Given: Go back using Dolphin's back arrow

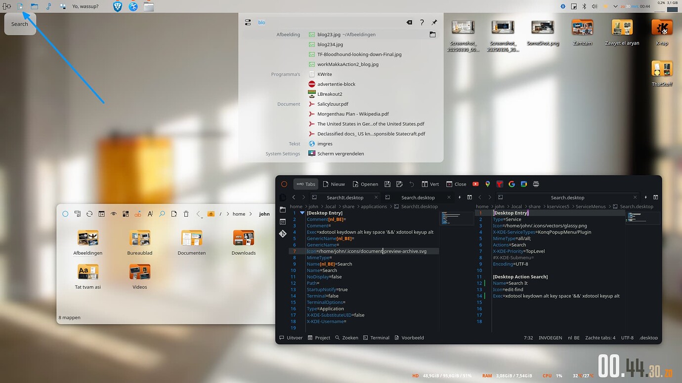Looking at the screenshot, I should point(198,214).
